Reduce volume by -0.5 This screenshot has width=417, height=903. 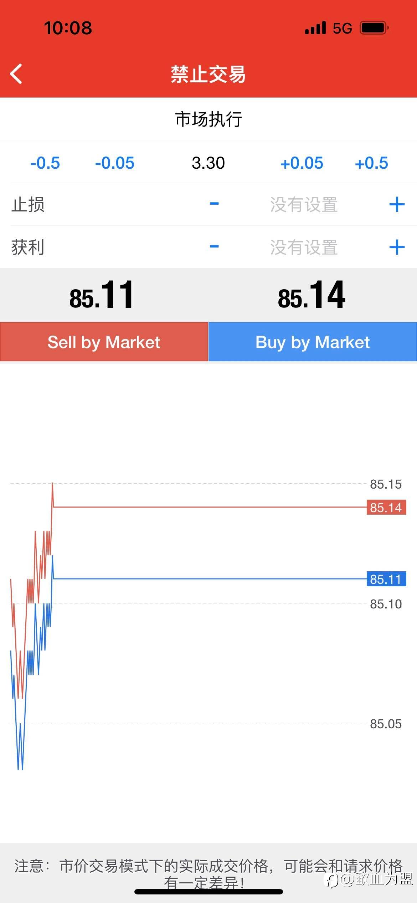pos(45,163)
